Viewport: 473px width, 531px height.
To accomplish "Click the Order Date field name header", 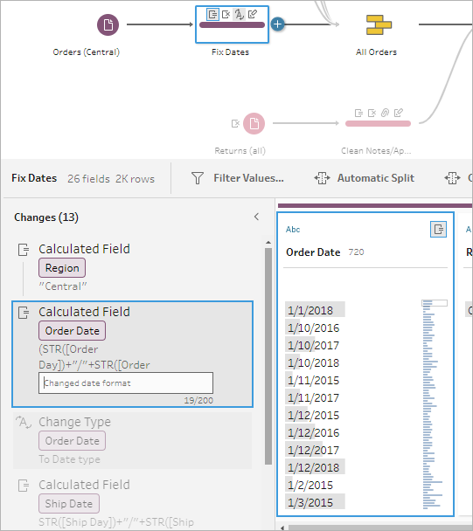I will coord(313,252).
